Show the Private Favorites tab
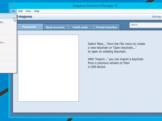 point(106,27)
